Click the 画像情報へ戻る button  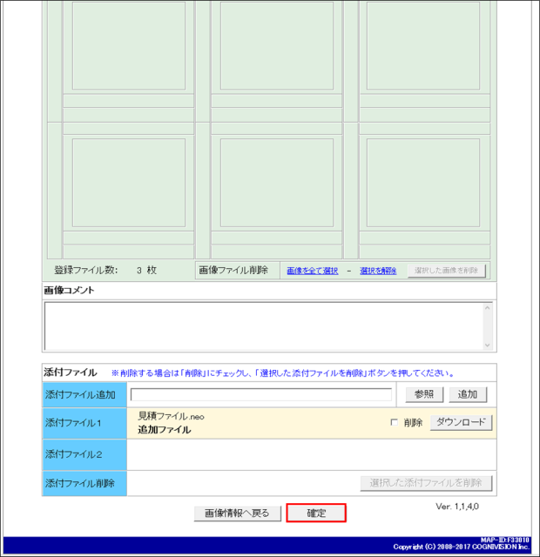[238, 513]
